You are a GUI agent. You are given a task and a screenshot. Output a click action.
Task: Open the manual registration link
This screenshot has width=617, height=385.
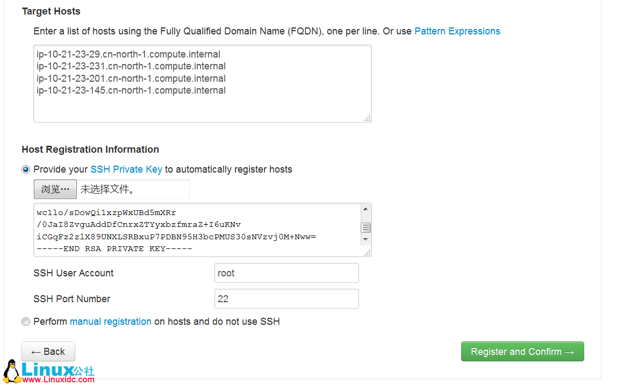(110, 322)
